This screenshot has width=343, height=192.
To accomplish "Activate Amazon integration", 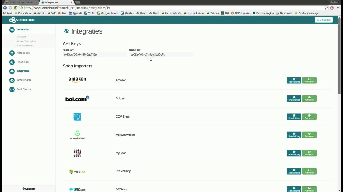I will (309, 80).
